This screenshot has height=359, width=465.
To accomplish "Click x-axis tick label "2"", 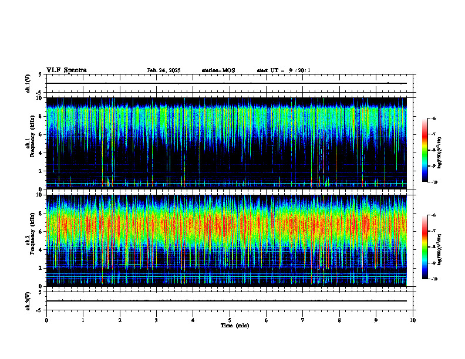I will coord(120,320).
